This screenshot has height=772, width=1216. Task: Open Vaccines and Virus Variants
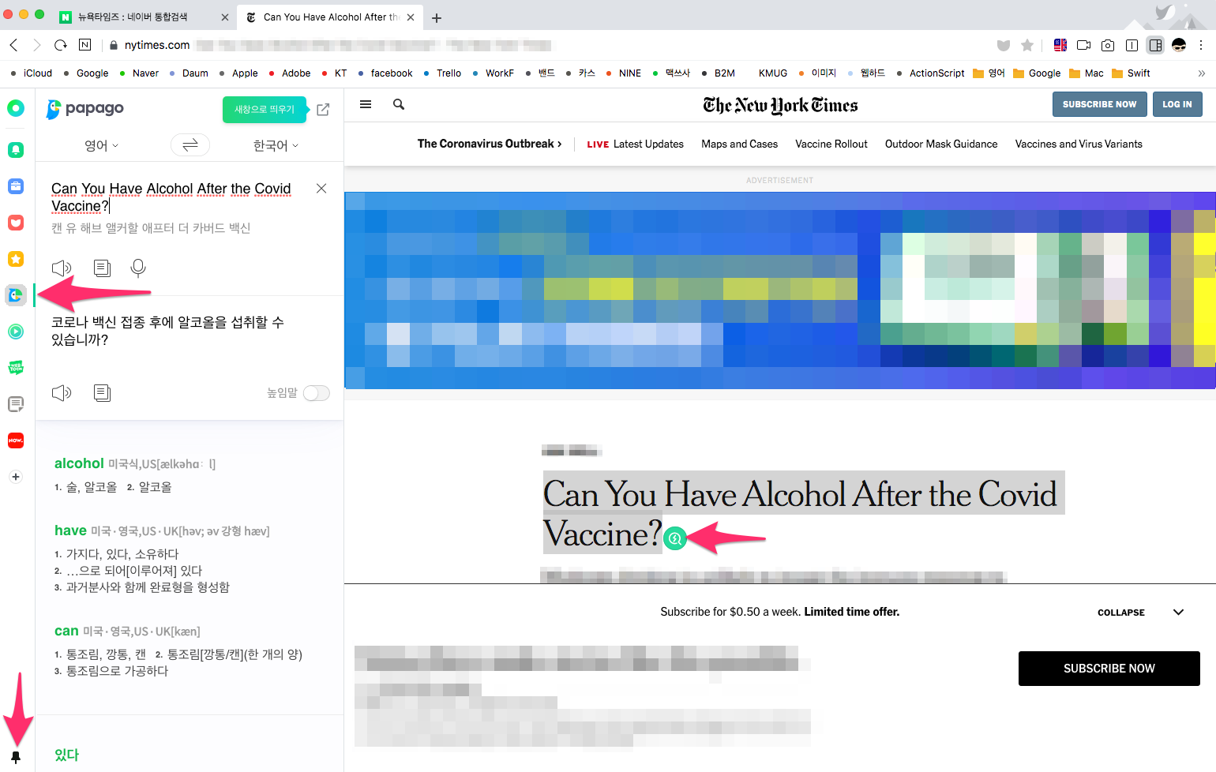pyautogui.click(x=1079, y=144)
